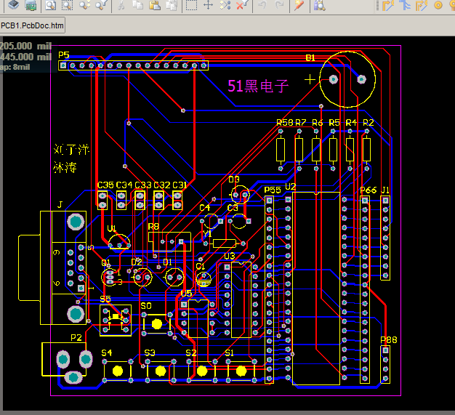Select the J1 connector designator

(x=385, y=190)
